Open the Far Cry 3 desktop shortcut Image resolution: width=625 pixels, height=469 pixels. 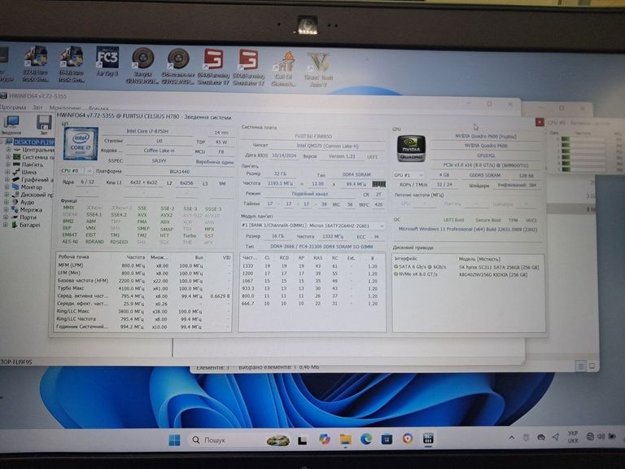(x=107, y=61)
